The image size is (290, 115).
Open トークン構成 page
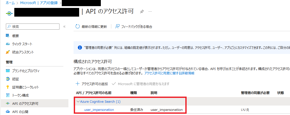pyautogui.click(x=20, y=95)
